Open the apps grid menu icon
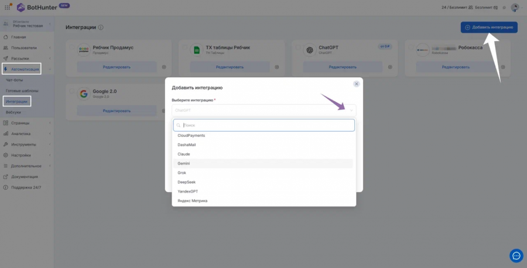The height and width of the screenshot is (268, 527). 8,8
